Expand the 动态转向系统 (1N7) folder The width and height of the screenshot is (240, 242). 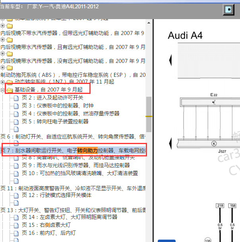pyautogui.click(x=2, y=82)
